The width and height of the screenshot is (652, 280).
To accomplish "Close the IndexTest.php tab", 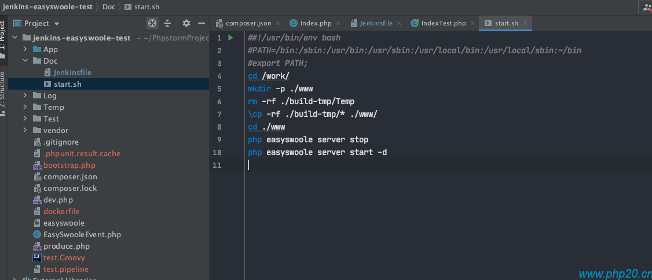I will [x=472, y=23].
